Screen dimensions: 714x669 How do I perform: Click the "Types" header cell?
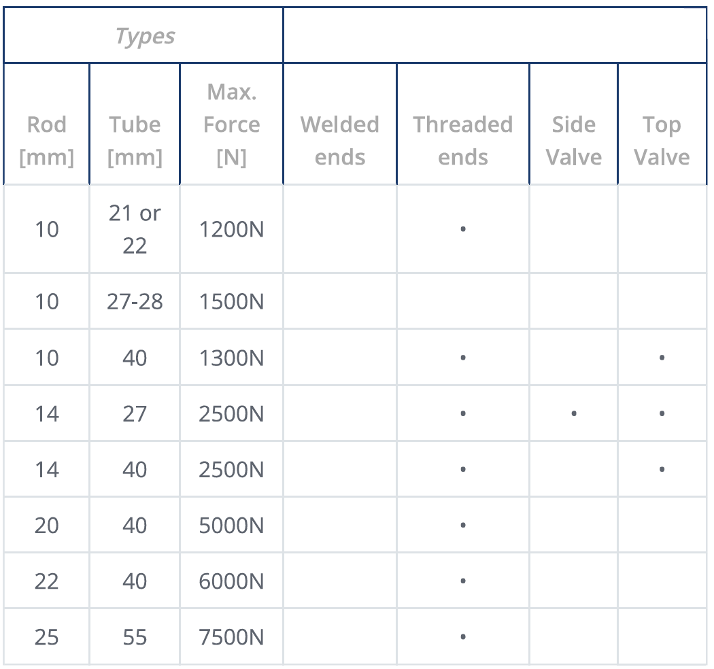(x=144, y=36)
